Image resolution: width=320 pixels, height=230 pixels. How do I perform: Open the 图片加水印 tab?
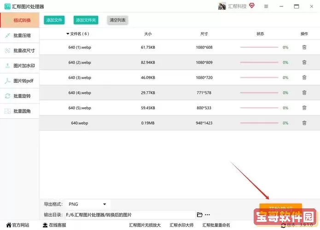pyautogui.click(x=20, y=66)
